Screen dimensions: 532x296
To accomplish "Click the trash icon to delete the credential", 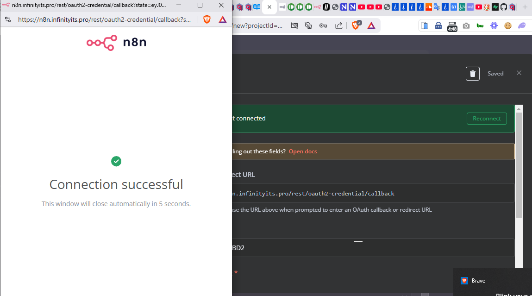I will (x=472, y=73).
